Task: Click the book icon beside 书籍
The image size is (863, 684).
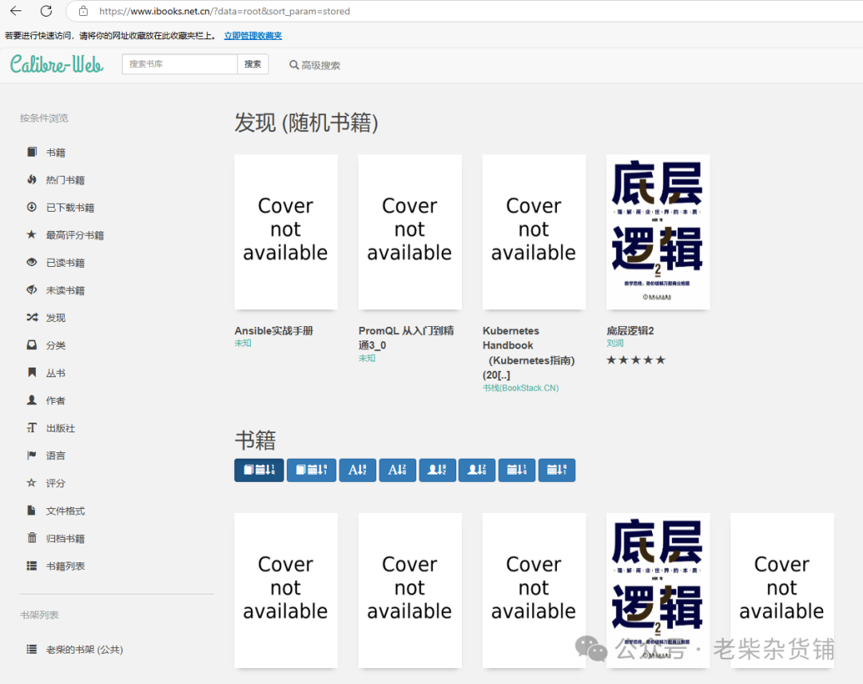Action: (32, 152)
